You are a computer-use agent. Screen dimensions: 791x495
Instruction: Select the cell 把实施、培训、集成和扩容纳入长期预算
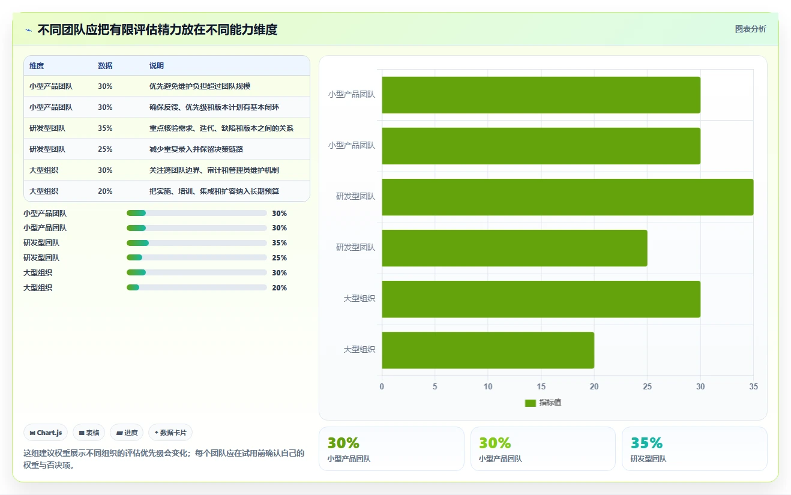(214, 191)
